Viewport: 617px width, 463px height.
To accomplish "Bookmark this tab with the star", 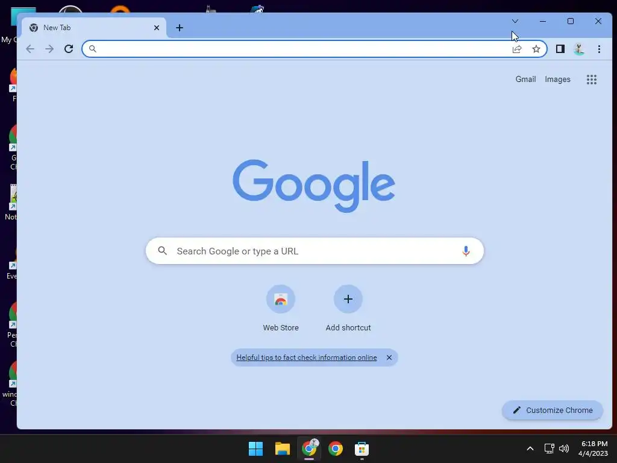I will coord(536,49).
